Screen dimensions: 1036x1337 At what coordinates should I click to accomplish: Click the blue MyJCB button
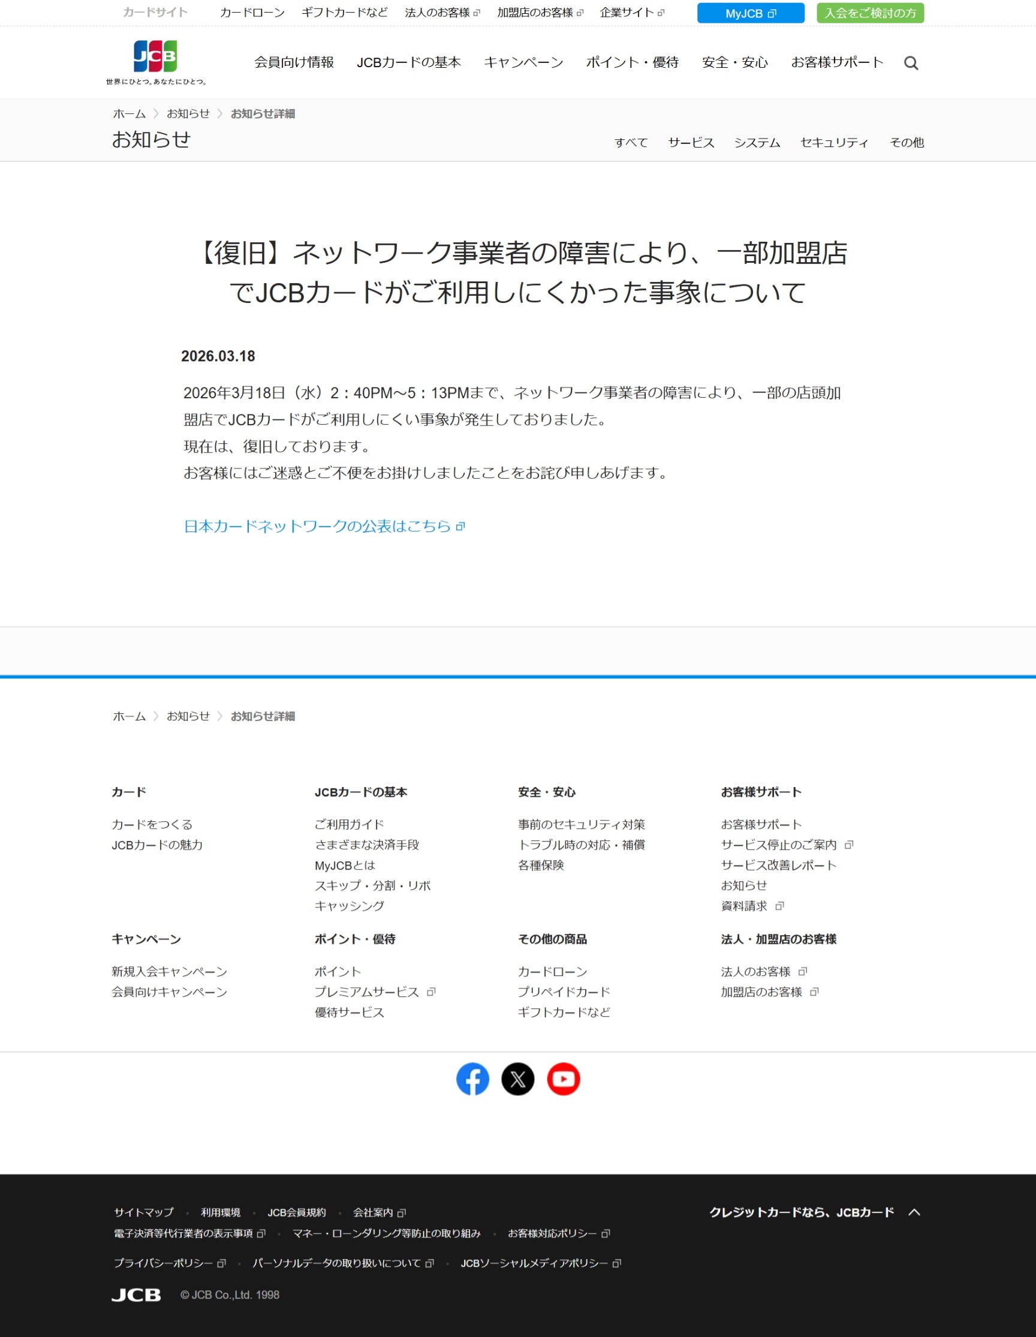tap(750, 13)
